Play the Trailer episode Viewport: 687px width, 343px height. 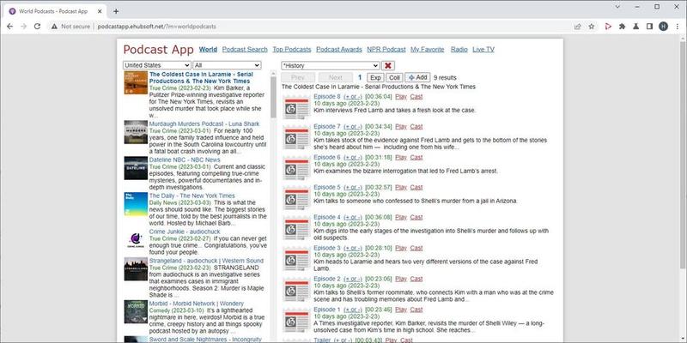[x=392, y=340]
